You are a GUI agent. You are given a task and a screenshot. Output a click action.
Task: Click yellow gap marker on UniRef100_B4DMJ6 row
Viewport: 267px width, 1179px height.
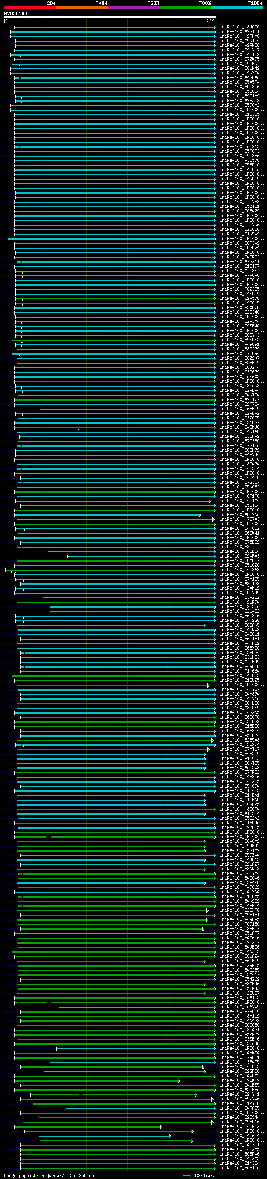pyautogui.click(x=78, y=429)
